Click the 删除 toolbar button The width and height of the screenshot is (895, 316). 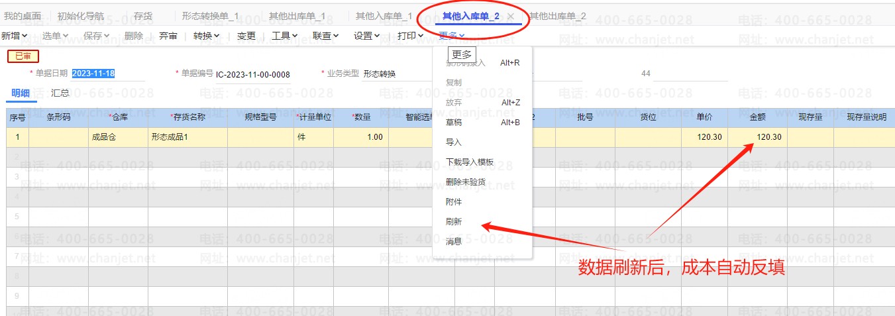click(133, 36)
